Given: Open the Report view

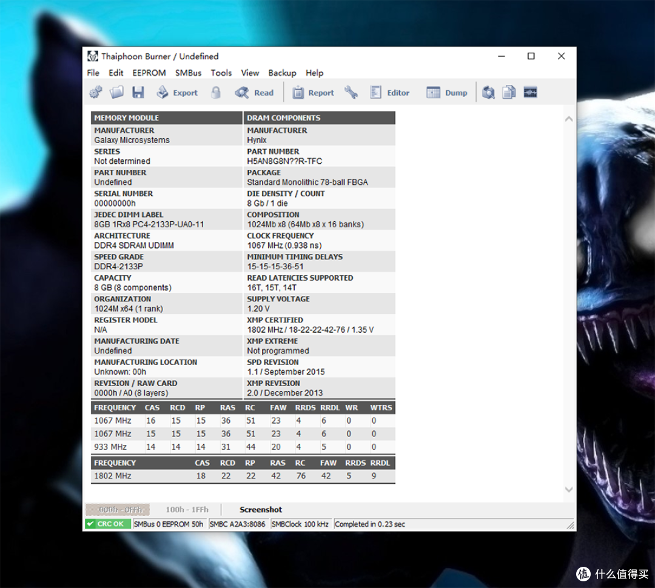Looking at the screenshot, I should 314,92.
